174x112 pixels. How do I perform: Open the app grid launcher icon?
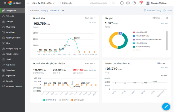point(5,3)
